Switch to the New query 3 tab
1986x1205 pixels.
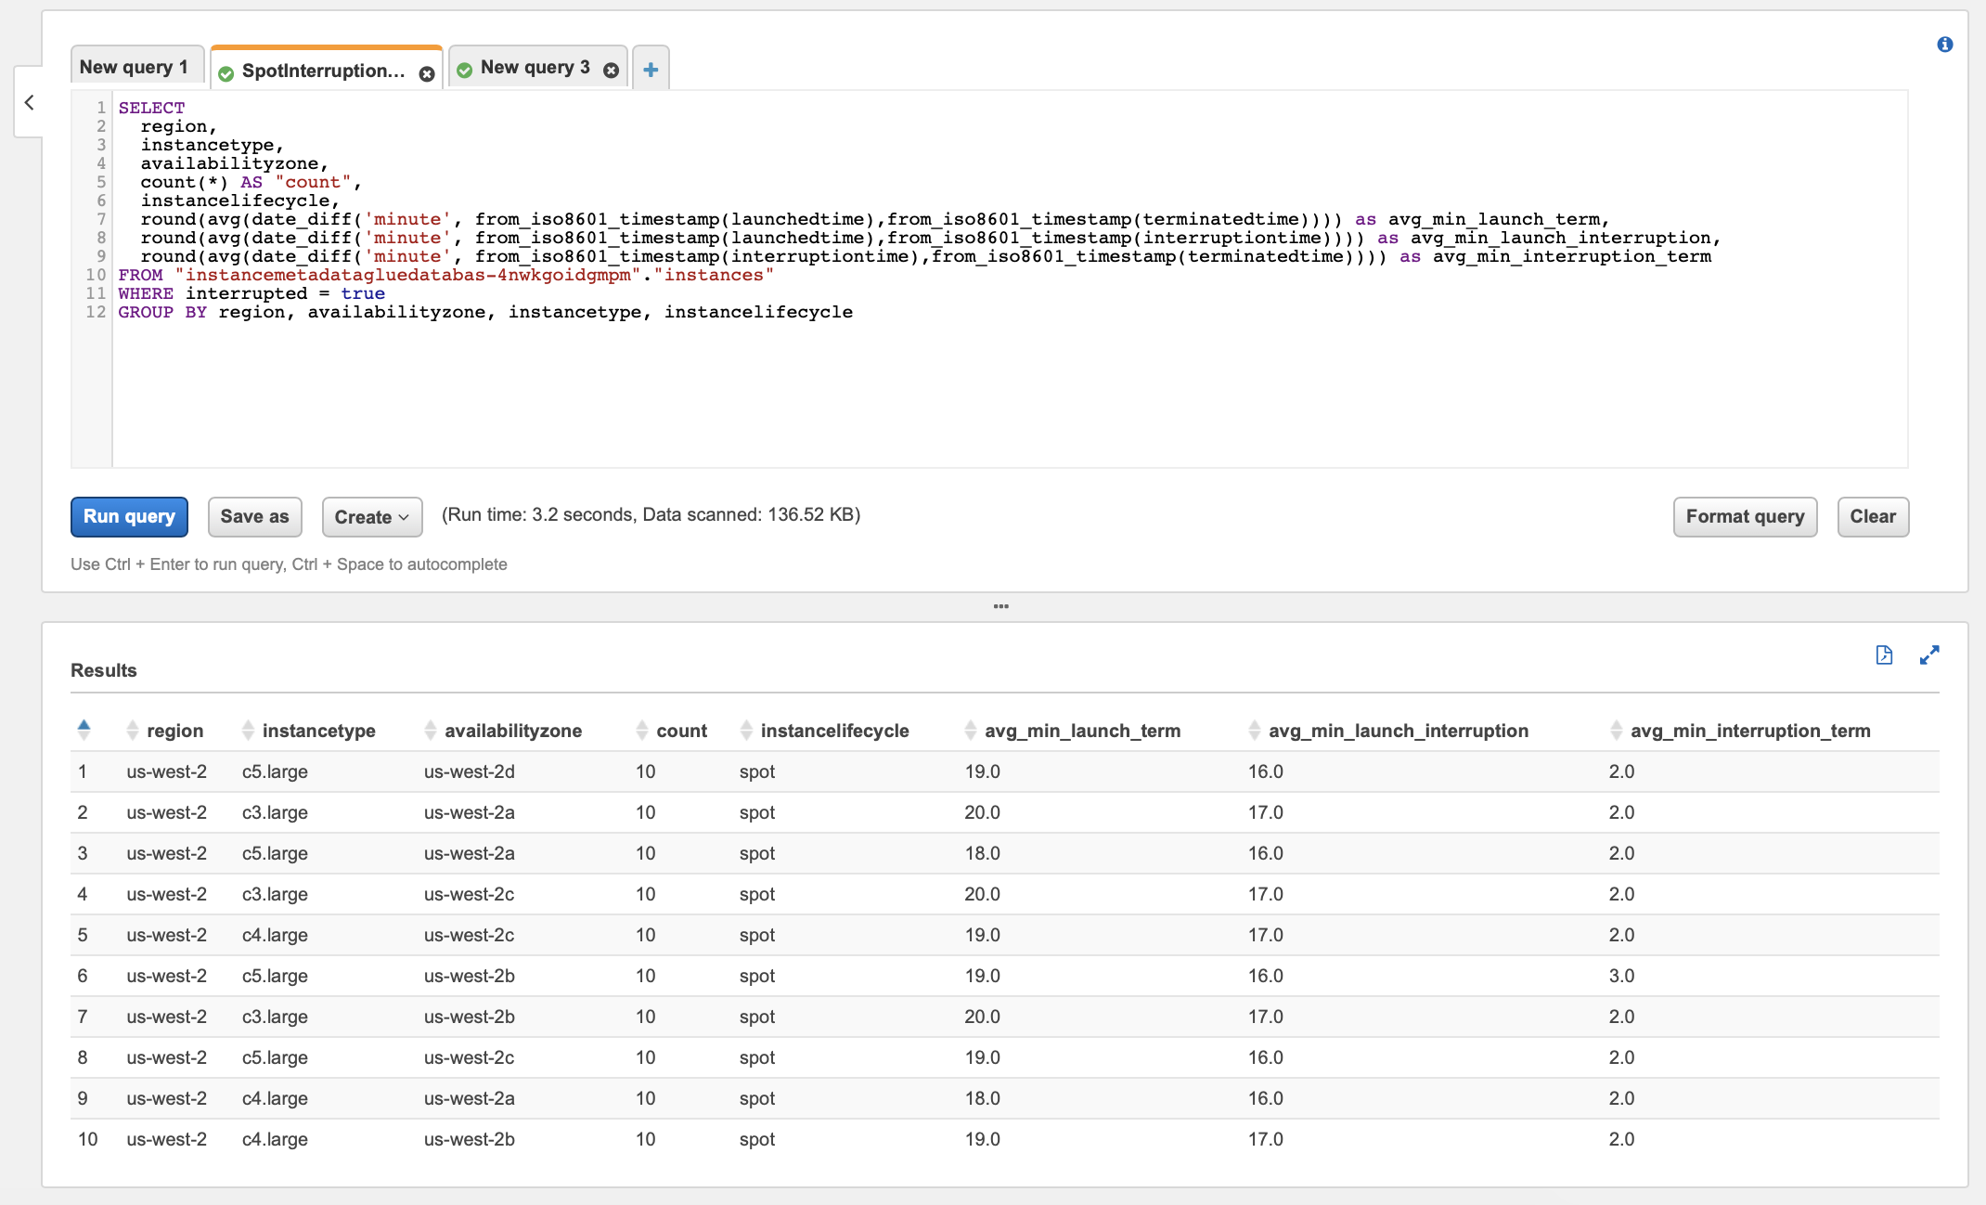[535, 67]
